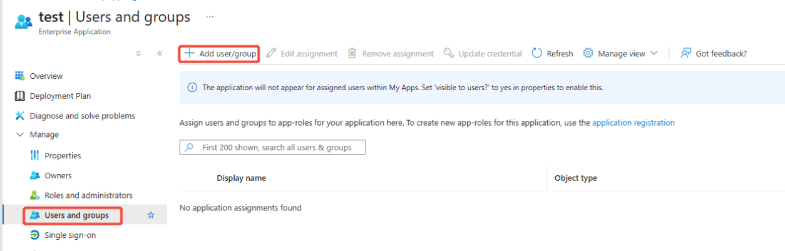The width and height of the screenshot is (785, 251).
Task: Open Properties in sidebar
Action: [x=63, y=155]
